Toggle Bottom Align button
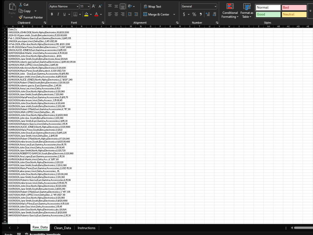This screenshot has width=313, height=235. (x=123, y=6)
